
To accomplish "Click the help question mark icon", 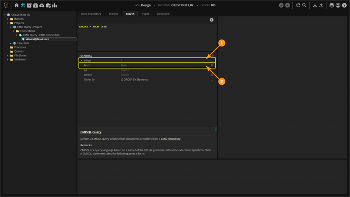I will [x=344, y=5].
